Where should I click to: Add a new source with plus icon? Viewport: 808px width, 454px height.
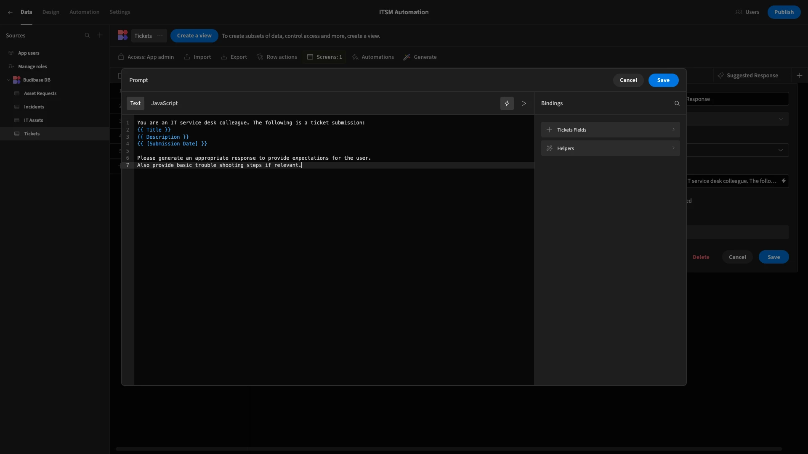coord(100,35)
